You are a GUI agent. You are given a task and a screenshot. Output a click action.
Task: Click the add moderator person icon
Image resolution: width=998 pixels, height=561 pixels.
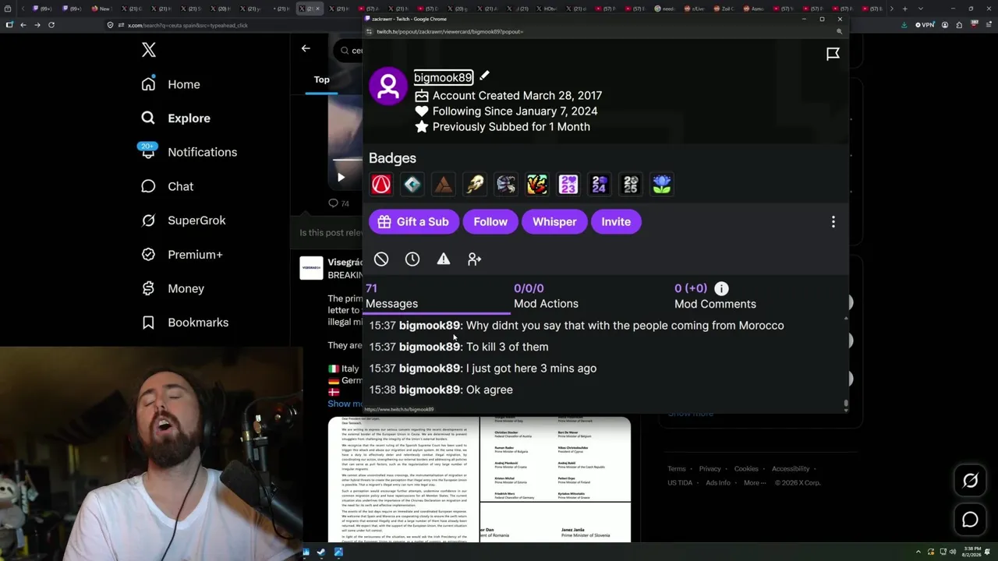(475, 259)
